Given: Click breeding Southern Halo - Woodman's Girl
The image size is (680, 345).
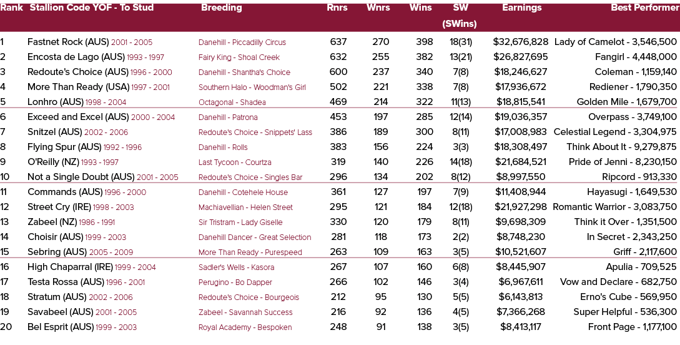Looking at the screenshot, I should 252,87.
